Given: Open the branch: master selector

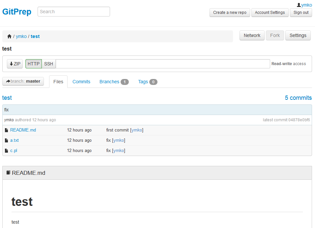Looking at the screenshot, I should (23, 81).
